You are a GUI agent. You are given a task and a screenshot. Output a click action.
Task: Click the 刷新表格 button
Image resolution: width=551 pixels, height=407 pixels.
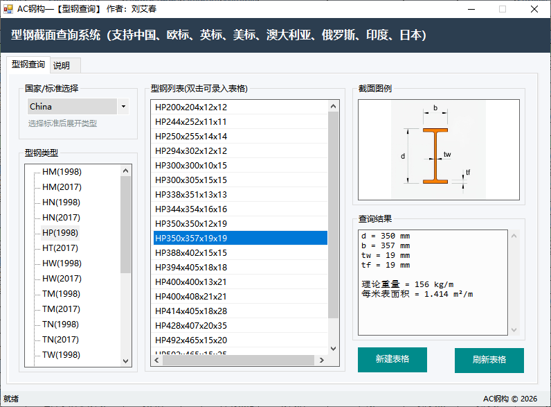489,360
